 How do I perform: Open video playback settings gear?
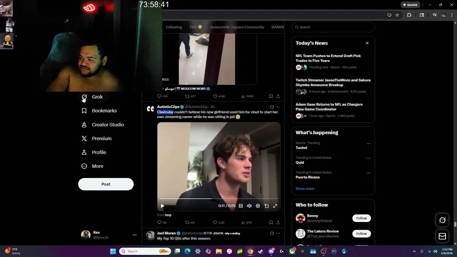[258, 206]
